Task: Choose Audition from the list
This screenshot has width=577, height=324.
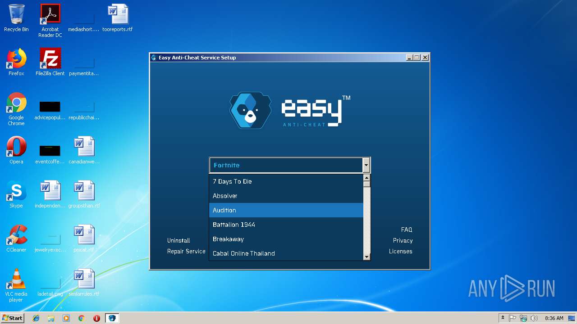Action: [286, 210]
